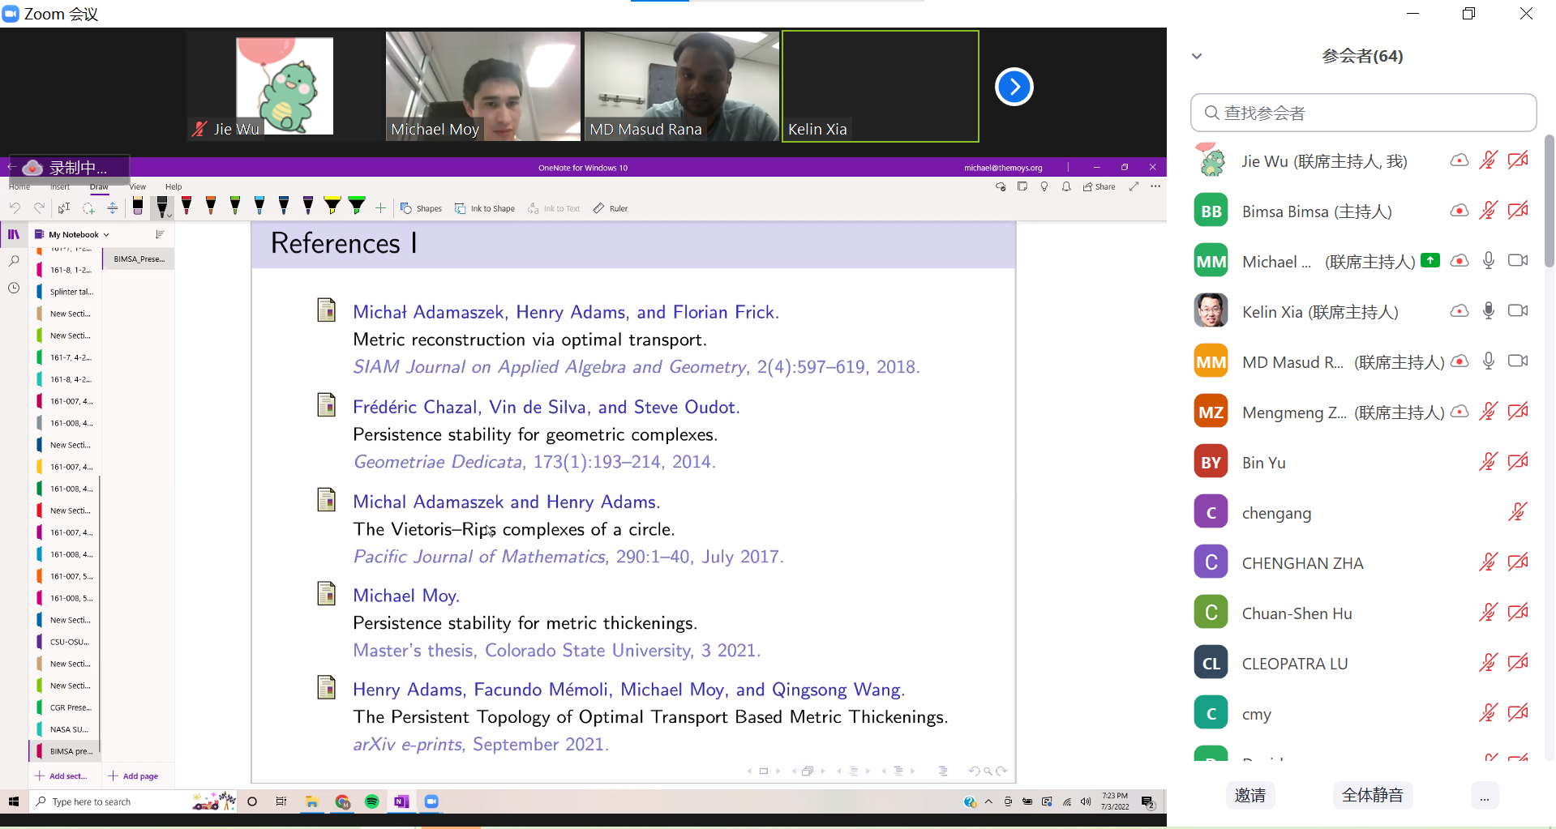Click Michael Moy video thumbnail
Screen dimensions: 1556x829
pyautogui.click(x=483, y=86)
